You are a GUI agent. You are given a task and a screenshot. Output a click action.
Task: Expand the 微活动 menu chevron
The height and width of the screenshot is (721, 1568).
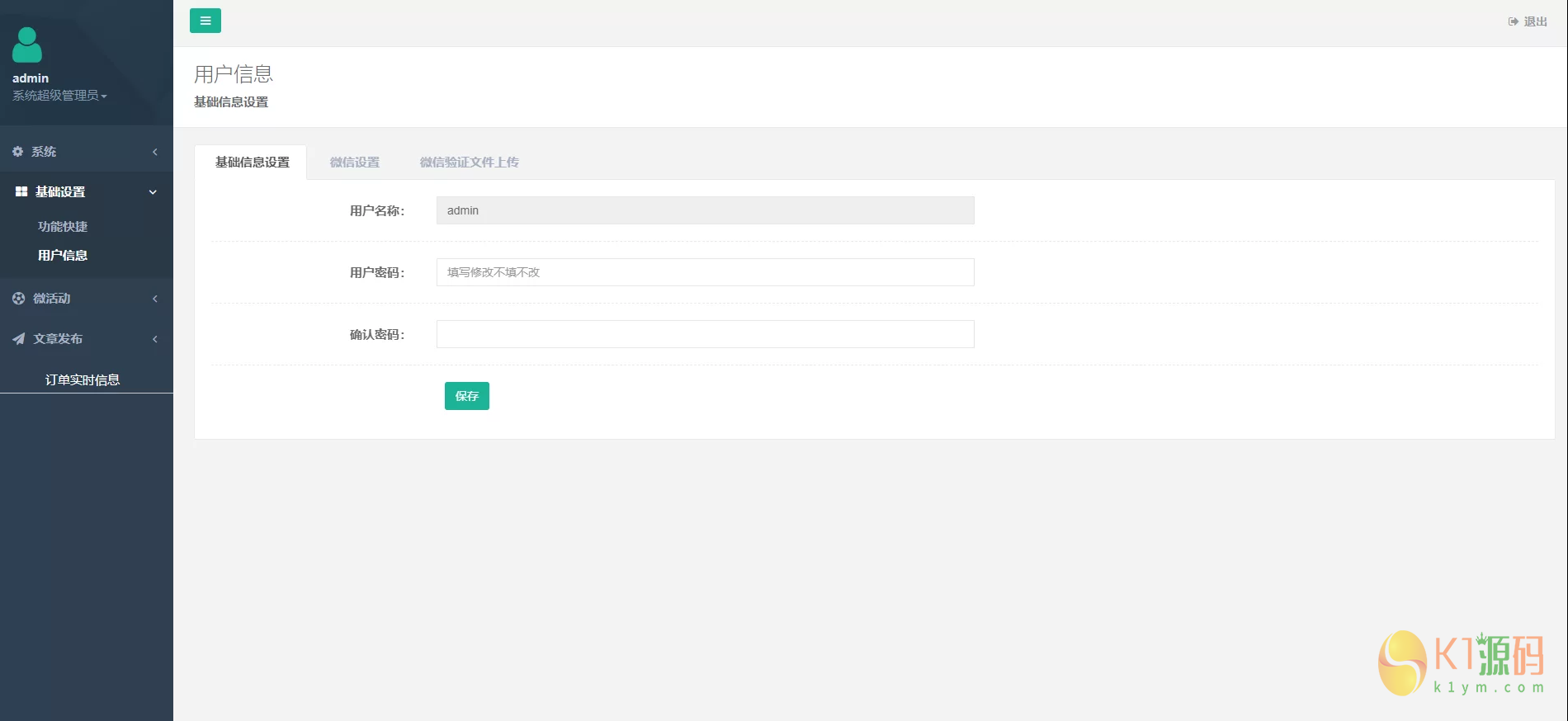tap(155, 299)
